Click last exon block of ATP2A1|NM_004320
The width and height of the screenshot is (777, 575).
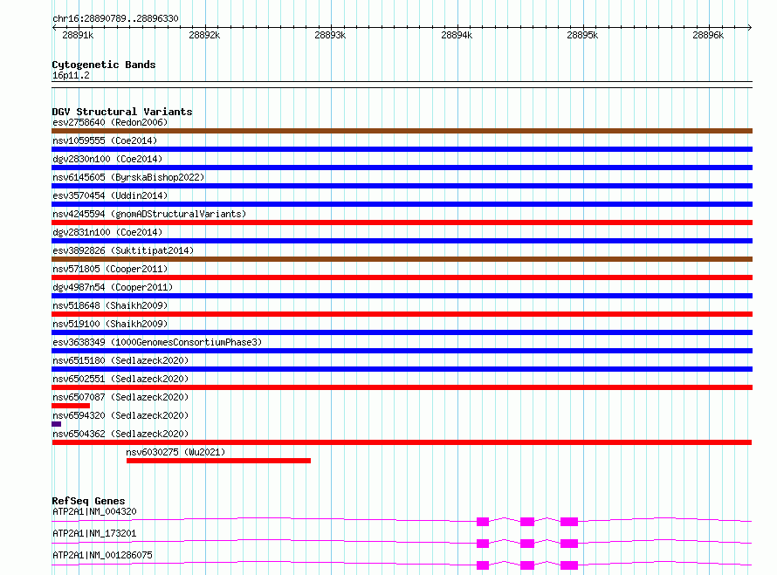coord(569,522)
